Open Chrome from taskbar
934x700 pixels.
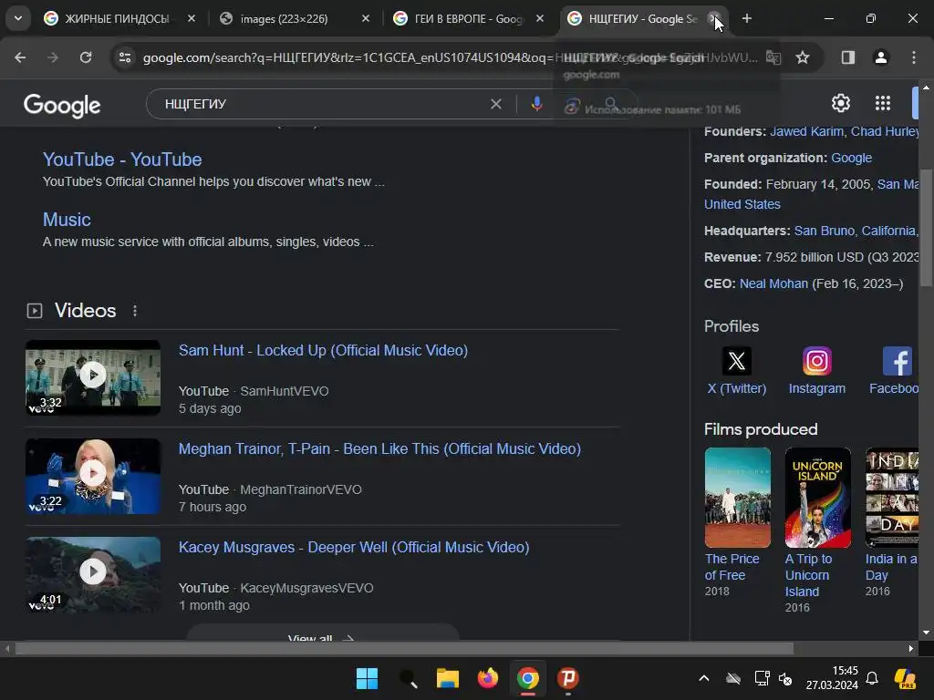pyautogui.click(x=528, y=678)
